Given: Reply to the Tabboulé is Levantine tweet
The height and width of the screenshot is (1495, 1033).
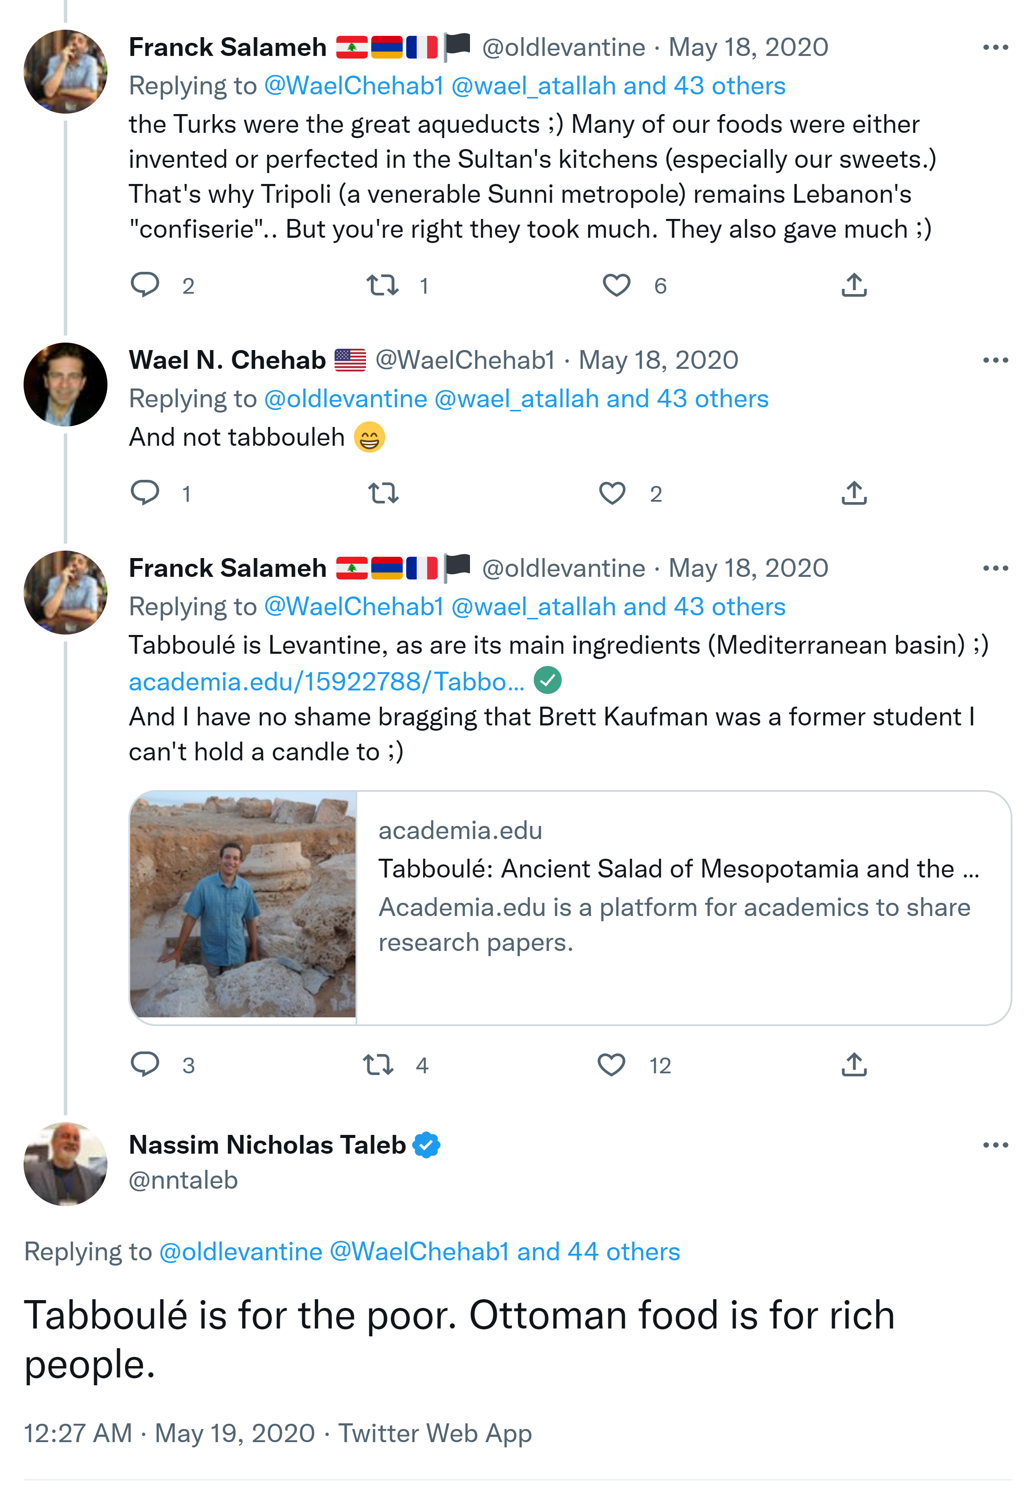Looking at the screenshot, I should click(x=144, y=1065).
